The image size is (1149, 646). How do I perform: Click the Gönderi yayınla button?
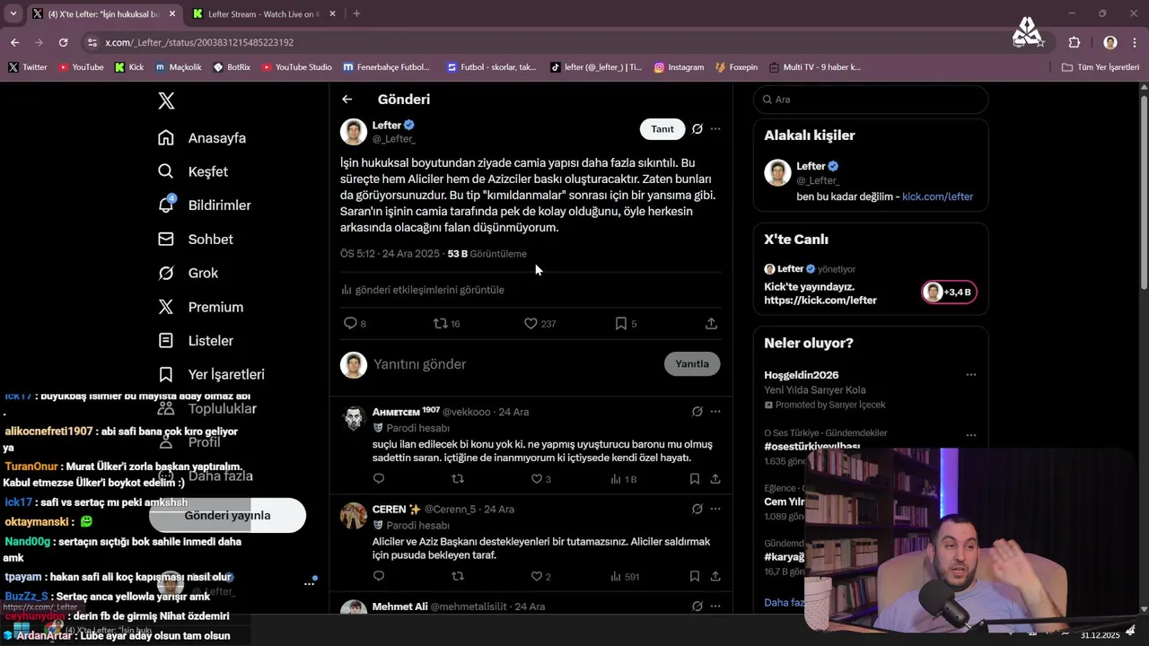point(227,516)
